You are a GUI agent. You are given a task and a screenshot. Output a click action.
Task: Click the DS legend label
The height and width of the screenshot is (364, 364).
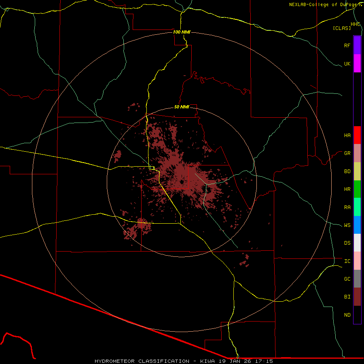pyautogui.click(x=347, y=243)
